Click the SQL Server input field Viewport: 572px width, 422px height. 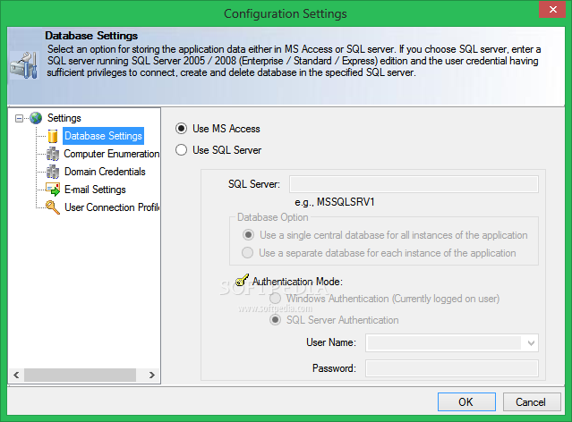click(x=414, y=184)
